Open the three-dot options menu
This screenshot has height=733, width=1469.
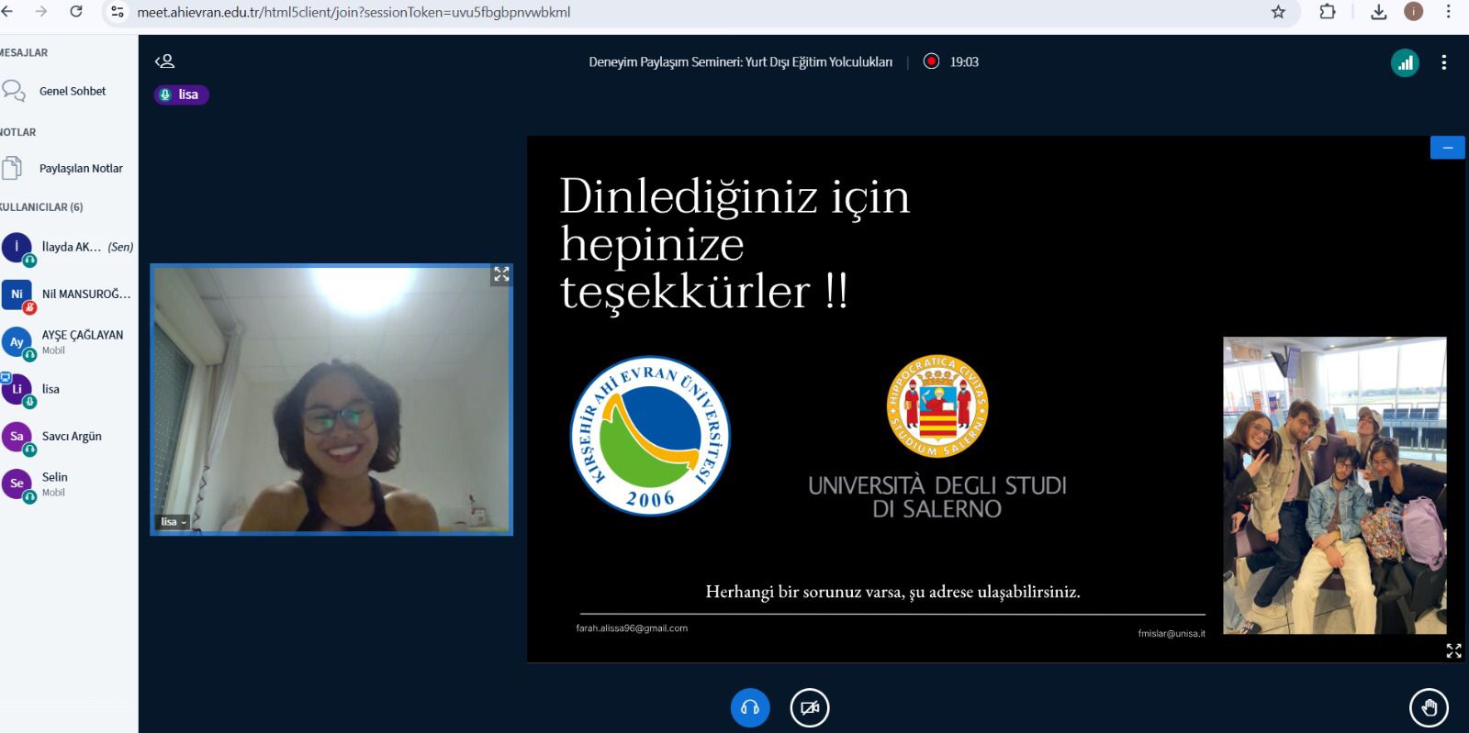[x=1443, y=62]
